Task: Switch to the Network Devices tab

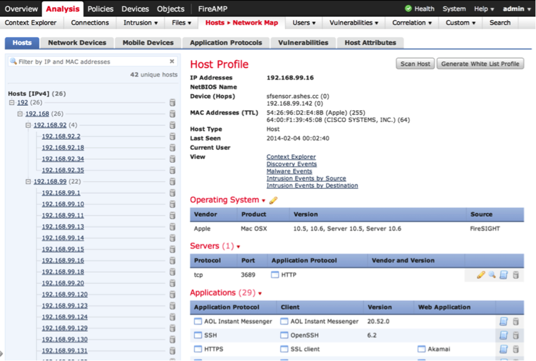Action: (x=77, y=43)
